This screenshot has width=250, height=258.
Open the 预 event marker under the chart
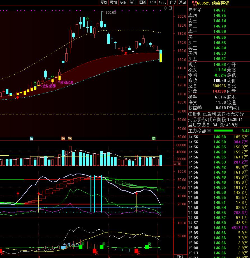63,138
